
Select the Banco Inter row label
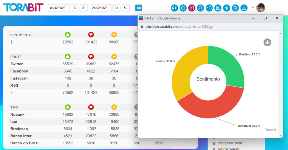(21, 136)
